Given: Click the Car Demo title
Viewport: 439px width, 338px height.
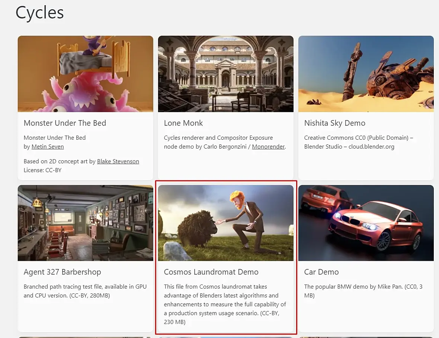Looking at the screenshot, I should coord(321,272).
